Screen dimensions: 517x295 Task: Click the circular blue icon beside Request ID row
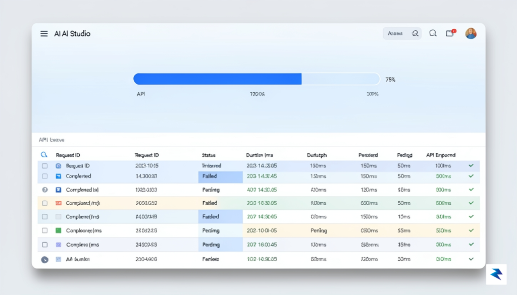point(59,166)
